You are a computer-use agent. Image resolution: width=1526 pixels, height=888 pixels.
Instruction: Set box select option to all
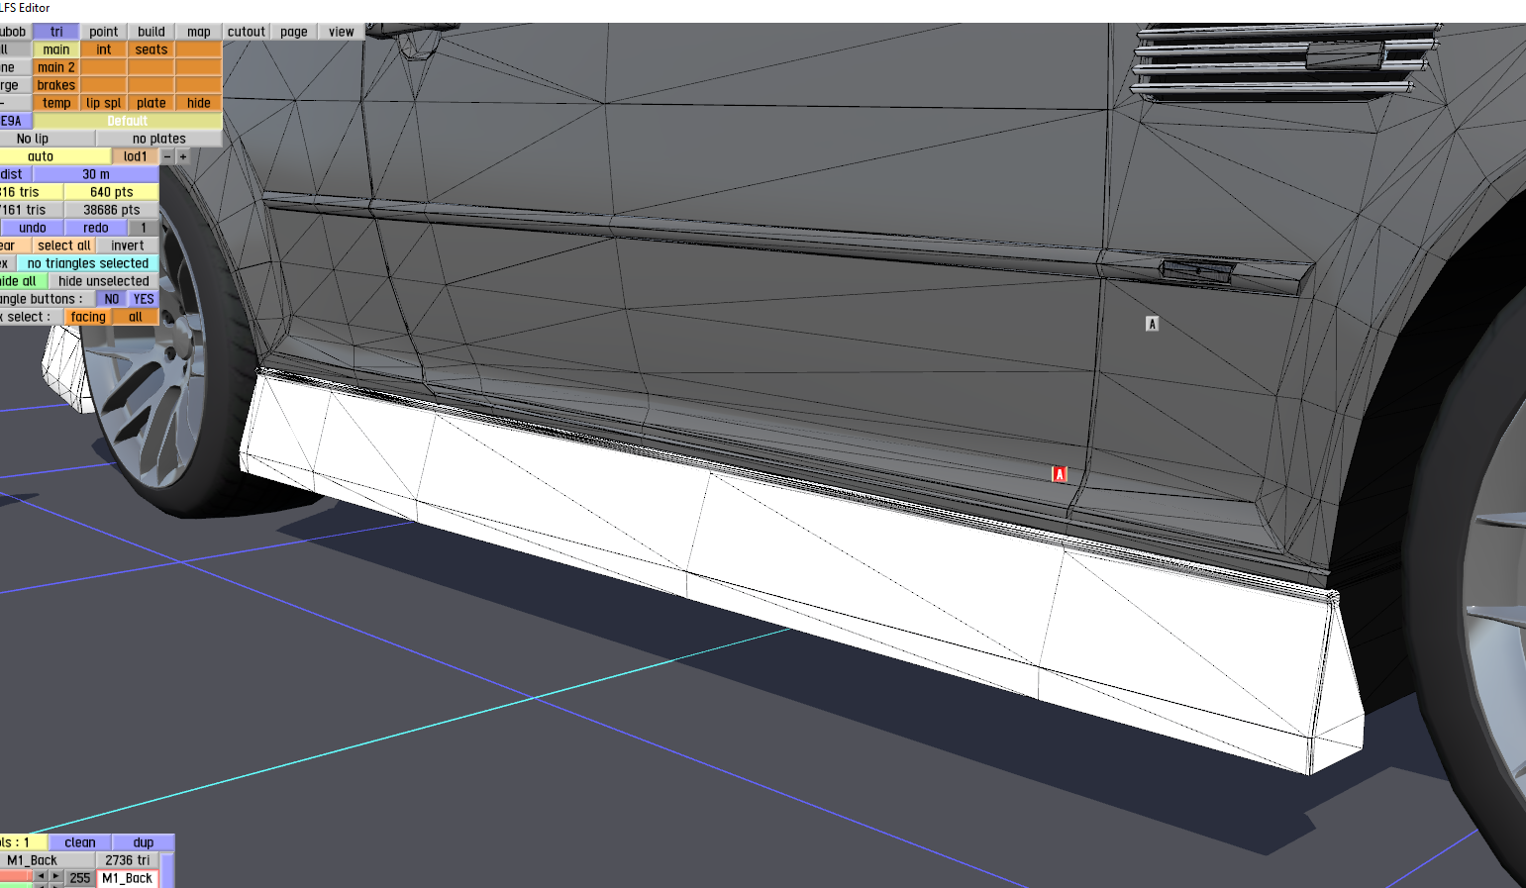(x=136, y=317)
